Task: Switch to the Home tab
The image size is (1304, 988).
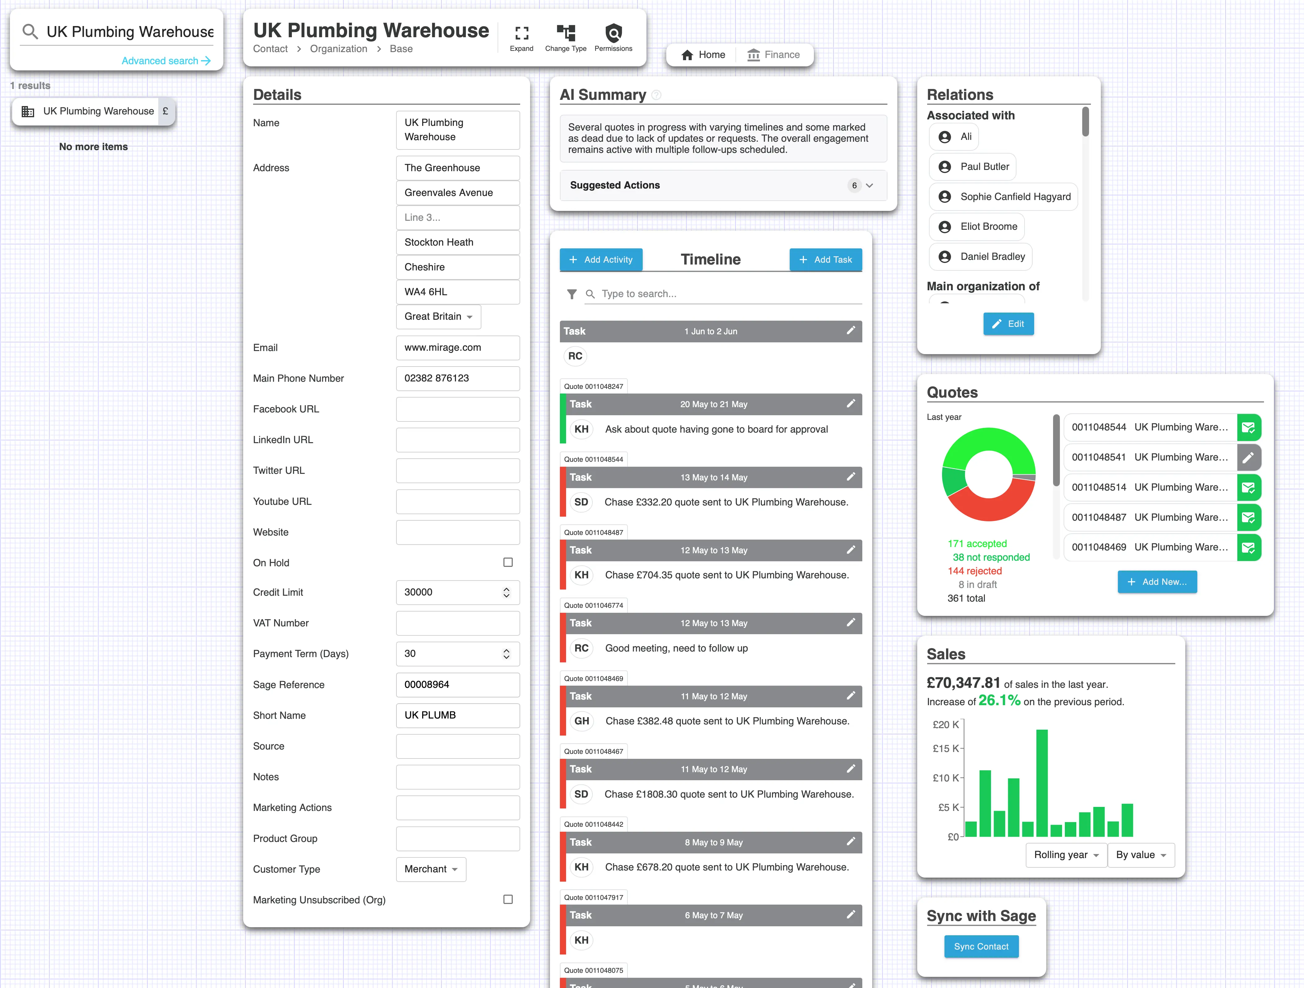Action: click(x=703, y=55)
